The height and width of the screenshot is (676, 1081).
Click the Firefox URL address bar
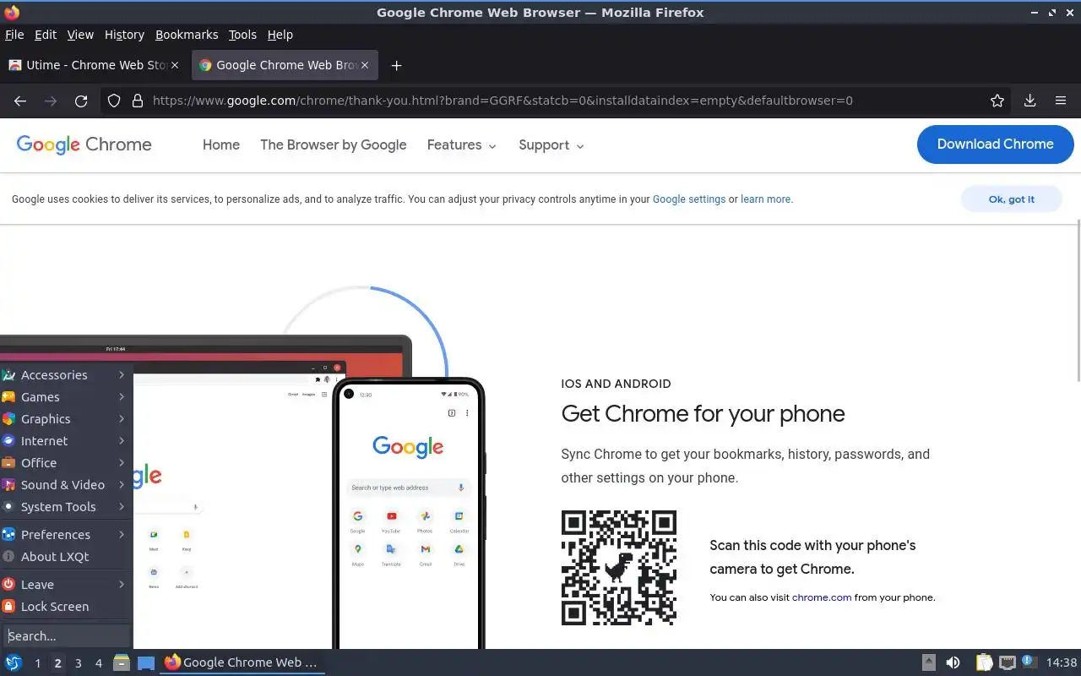click(557, 101)
